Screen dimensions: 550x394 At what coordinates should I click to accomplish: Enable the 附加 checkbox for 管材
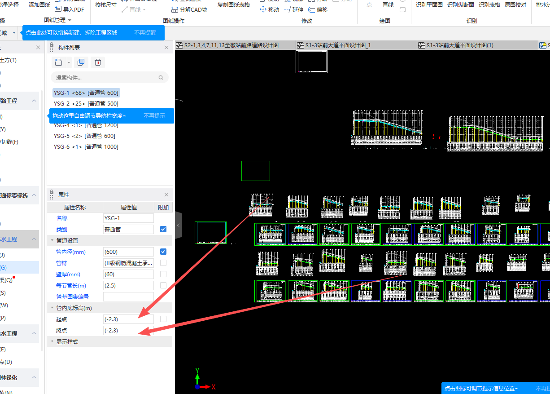coord(163,263)
